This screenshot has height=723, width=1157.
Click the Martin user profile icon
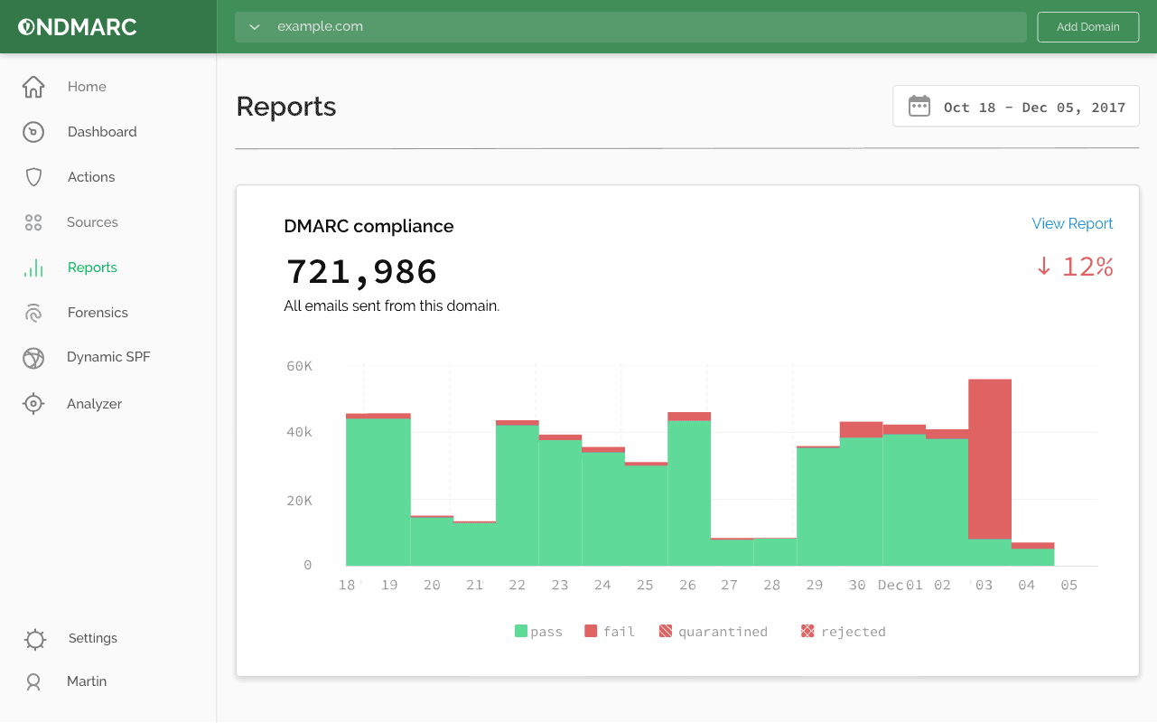(x=33, y=682)
